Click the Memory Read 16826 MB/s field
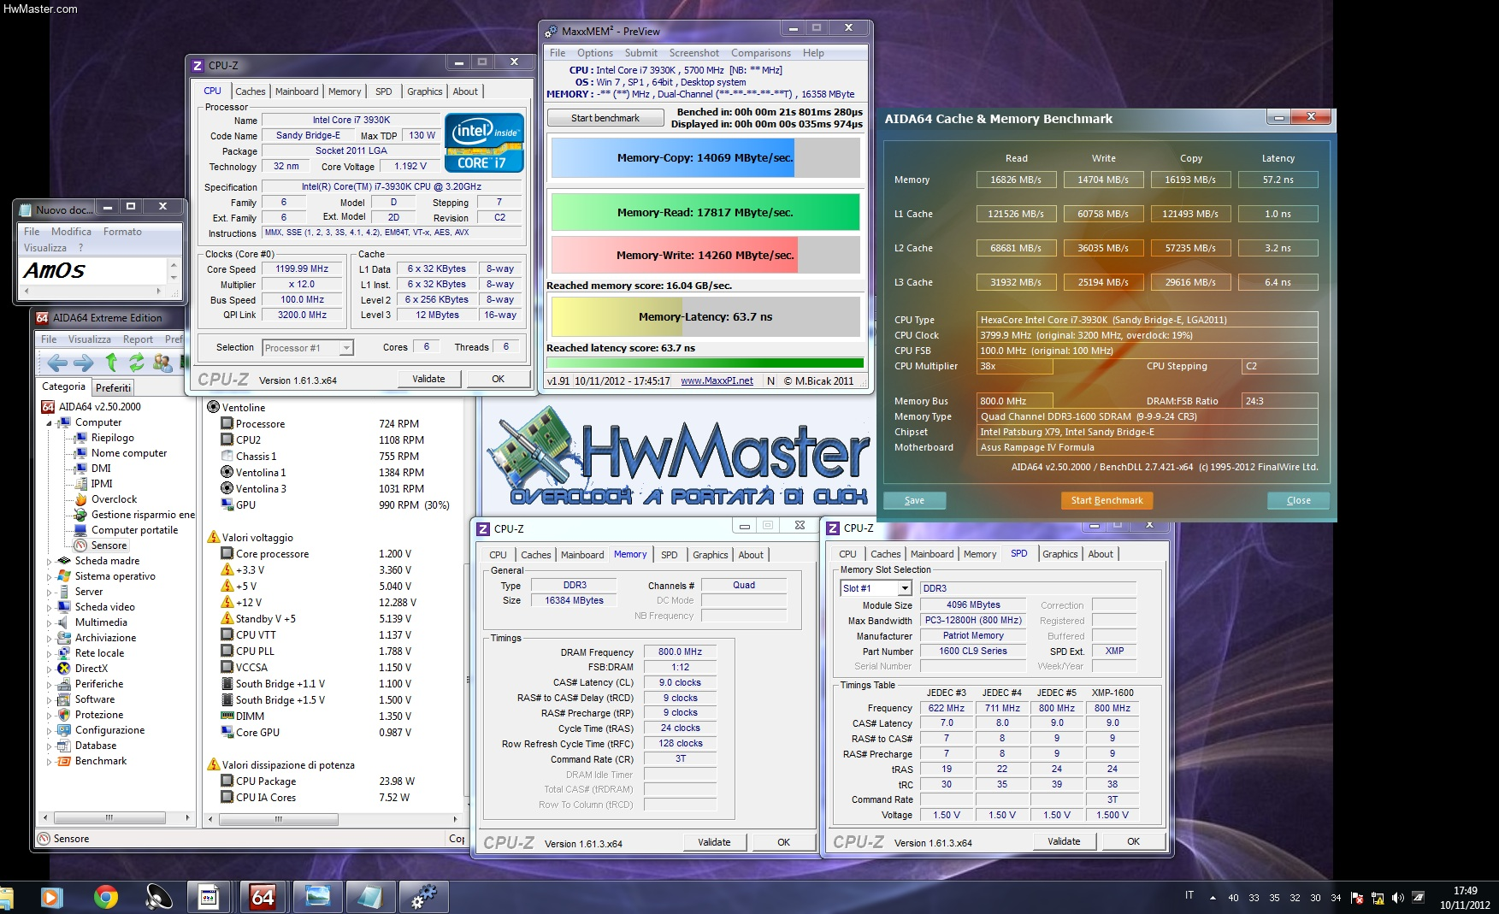 [x=1016, y=180]
